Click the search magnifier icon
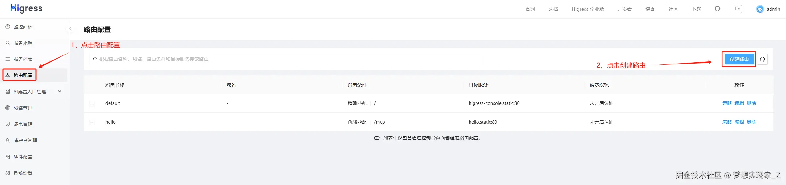 point(95,59)
